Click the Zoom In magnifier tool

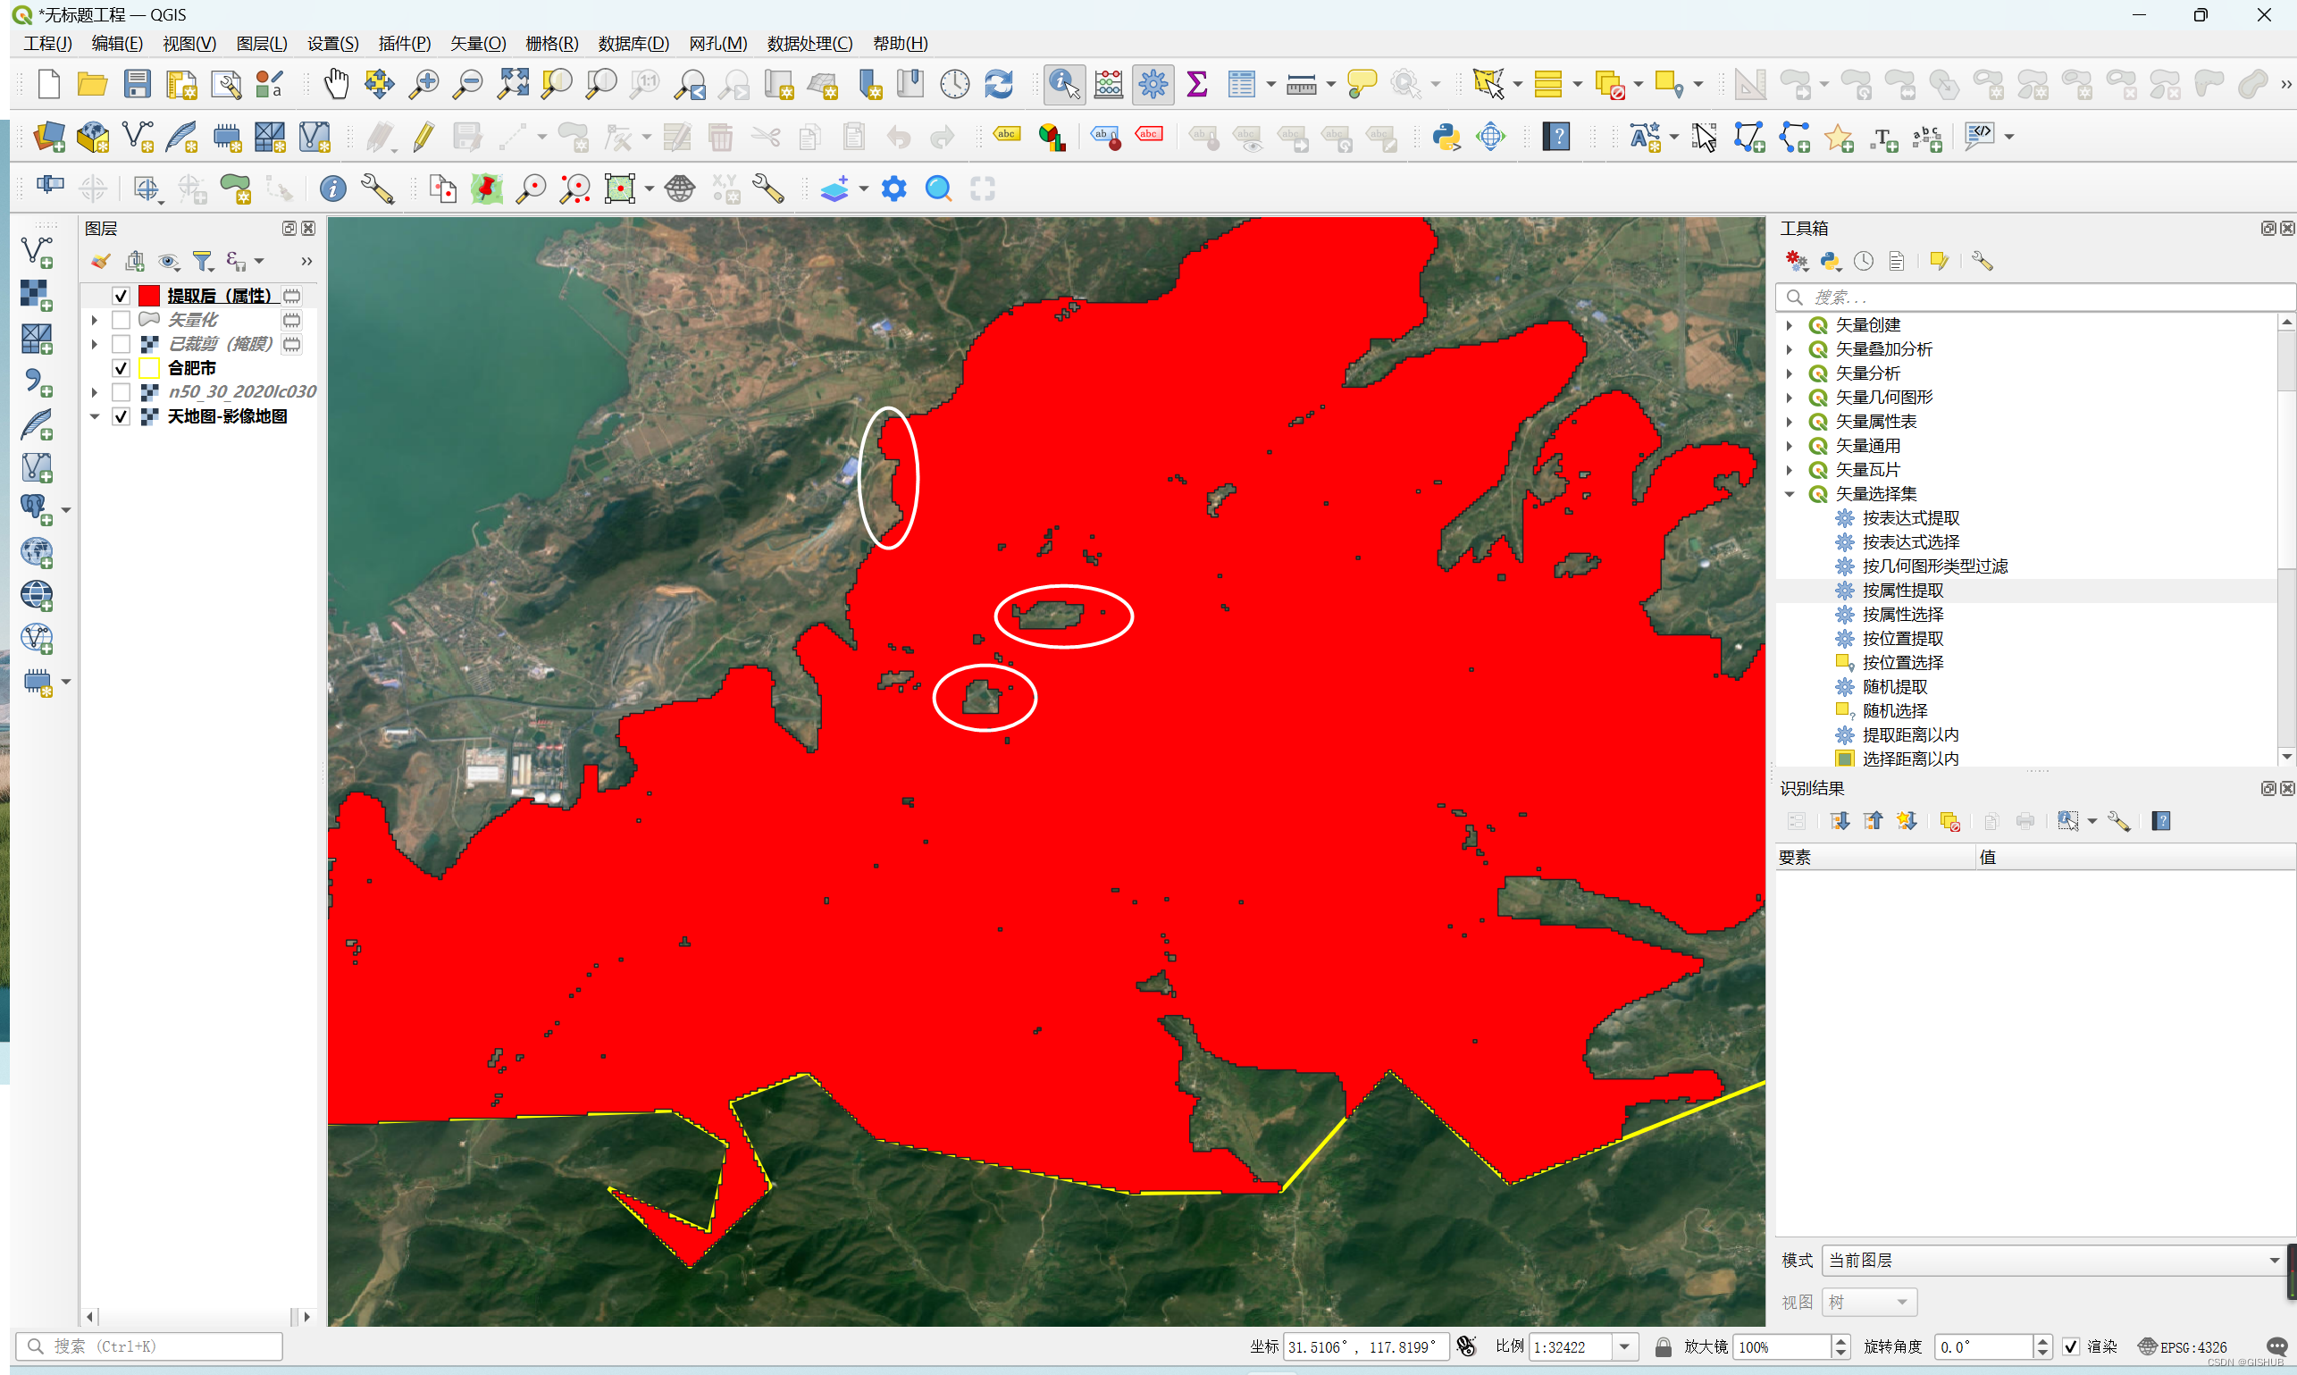pyautogui.click(x=423, y=84)
